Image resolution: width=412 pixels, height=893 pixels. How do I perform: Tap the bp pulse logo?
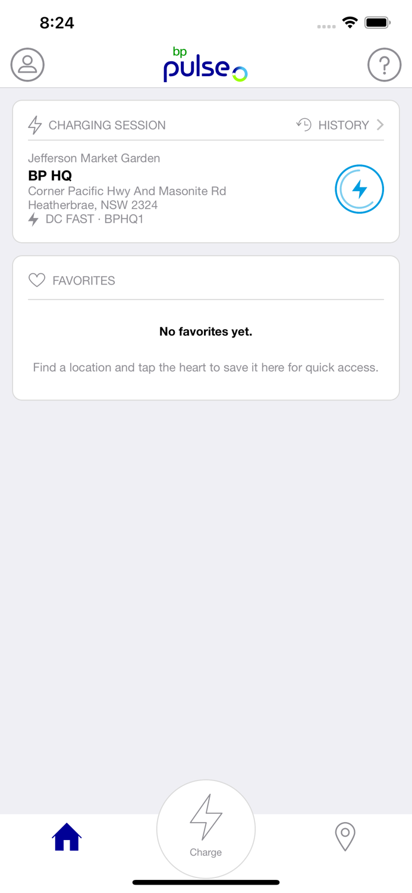205,65
